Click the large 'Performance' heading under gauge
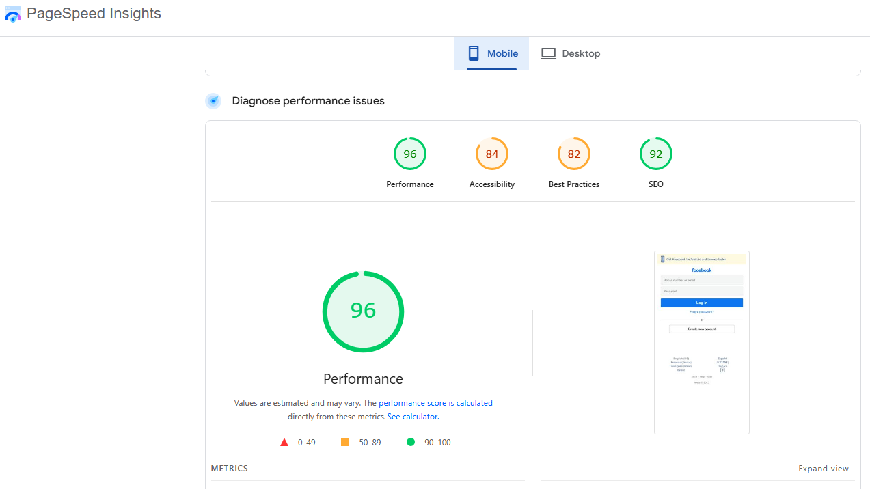870x489 pixels. pos(363,379)
